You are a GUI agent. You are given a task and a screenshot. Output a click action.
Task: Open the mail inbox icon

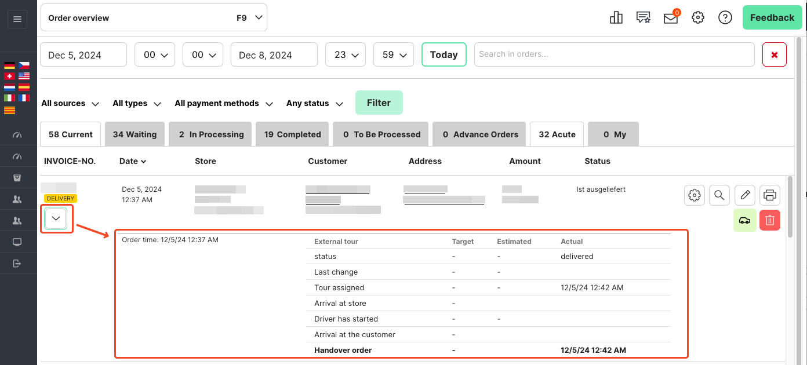670,18
